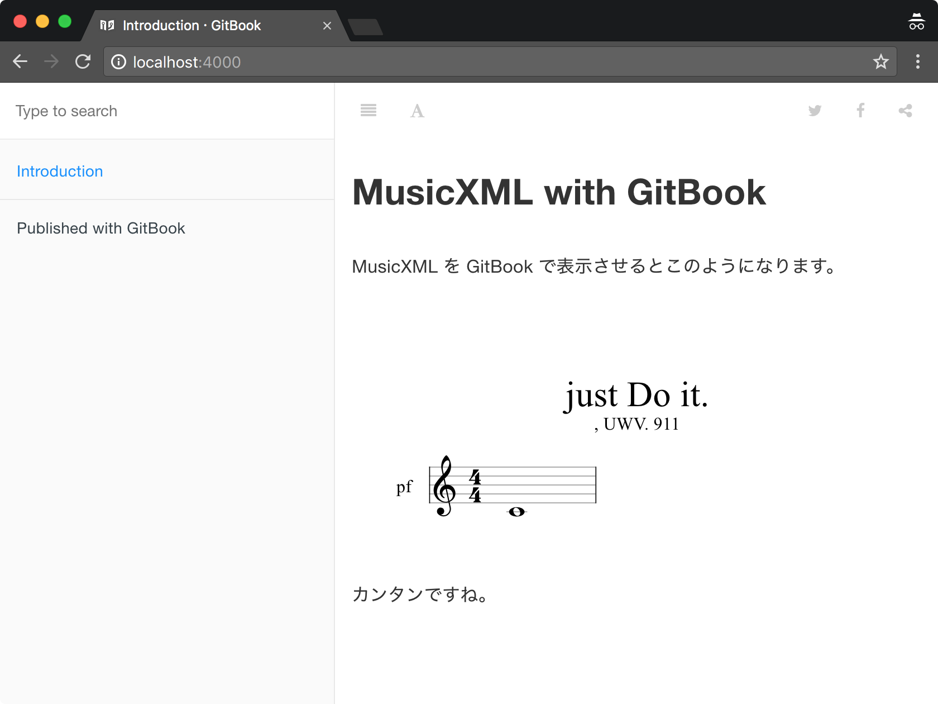Viewport: 938px width, 704px height.
Task: Open a new browser tab
Action: coord(365,27)
